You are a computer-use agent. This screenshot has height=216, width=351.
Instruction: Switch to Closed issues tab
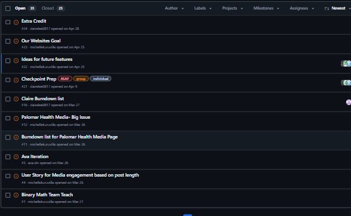pos(53,8)
